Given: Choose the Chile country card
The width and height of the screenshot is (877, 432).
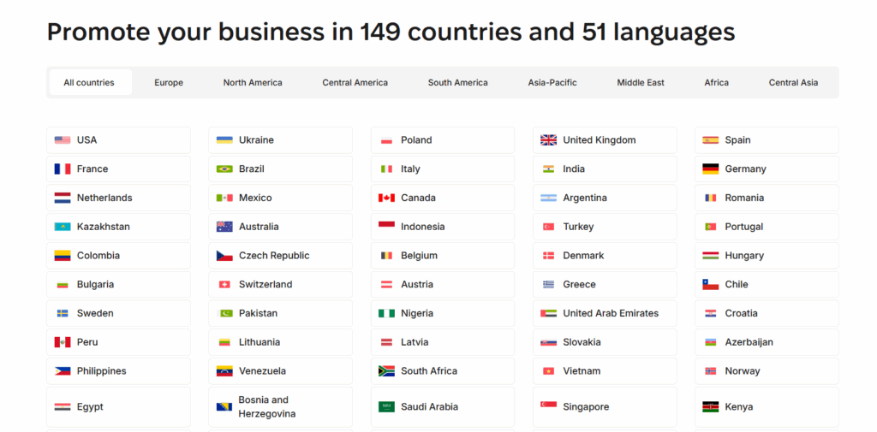Looking at the screenshot, I should tap(767, 285).
